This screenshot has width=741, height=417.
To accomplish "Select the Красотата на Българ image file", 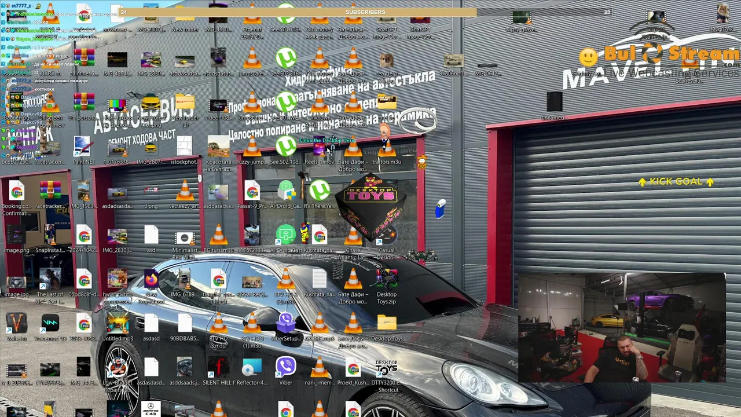I will pos(218,153).
